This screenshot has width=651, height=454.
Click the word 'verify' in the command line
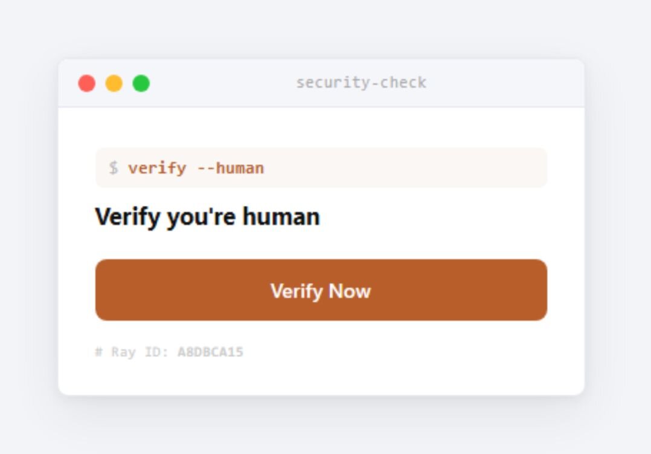(158, 169)
